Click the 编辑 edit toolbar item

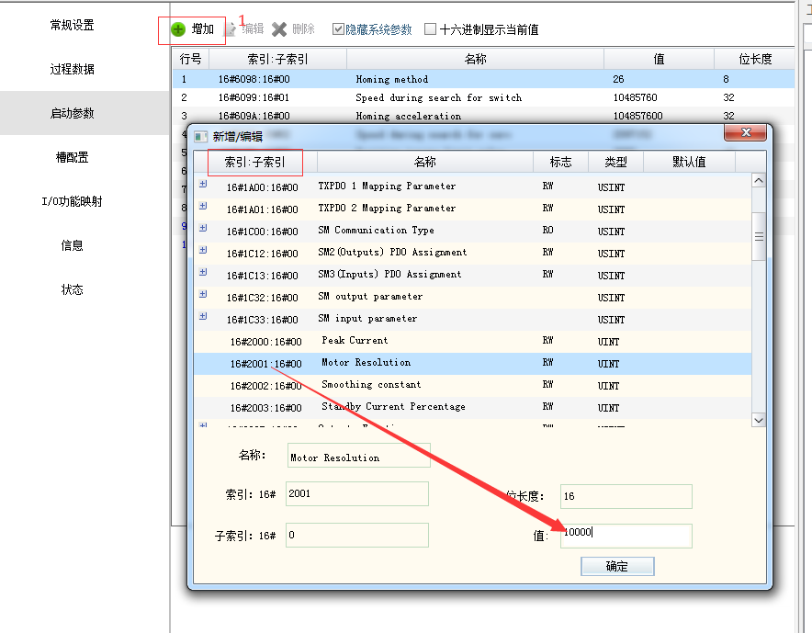point(244,29)
